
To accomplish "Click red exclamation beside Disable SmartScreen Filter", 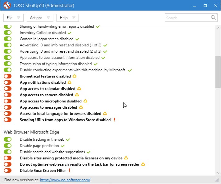I will pyautogui.click(x=69, y=170).
